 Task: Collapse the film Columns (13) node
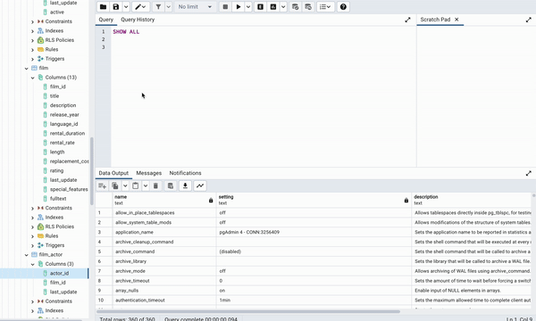(32, 78)
